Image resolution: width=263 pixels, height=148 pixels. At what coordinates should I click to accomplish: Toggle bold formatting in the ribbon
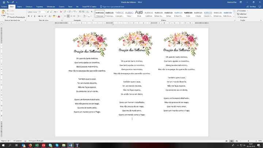coord(28,16)
